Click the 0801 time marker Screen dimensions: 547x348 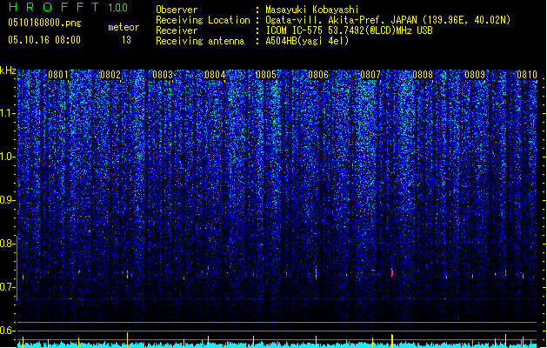(58, 75)
